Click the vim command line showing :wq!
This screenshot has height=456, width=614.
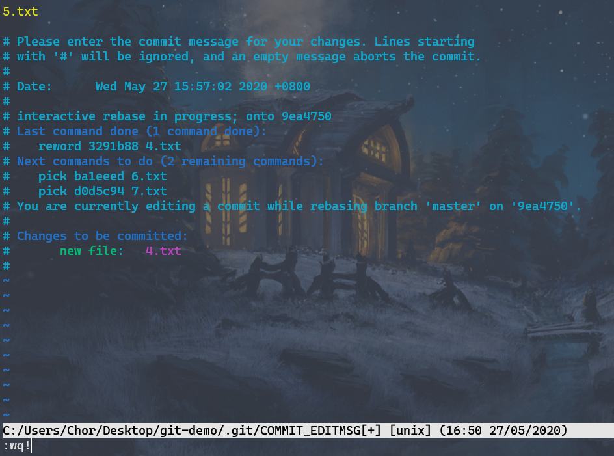(17, 446)
